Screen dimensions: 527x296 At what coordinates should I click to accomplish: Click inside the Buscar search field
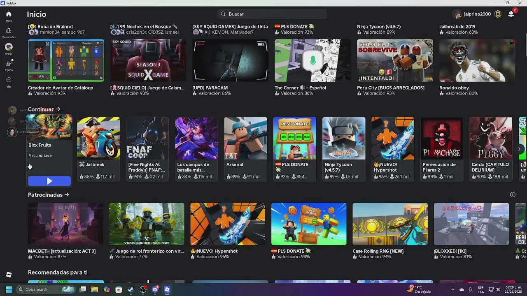[x=272, y=14]
